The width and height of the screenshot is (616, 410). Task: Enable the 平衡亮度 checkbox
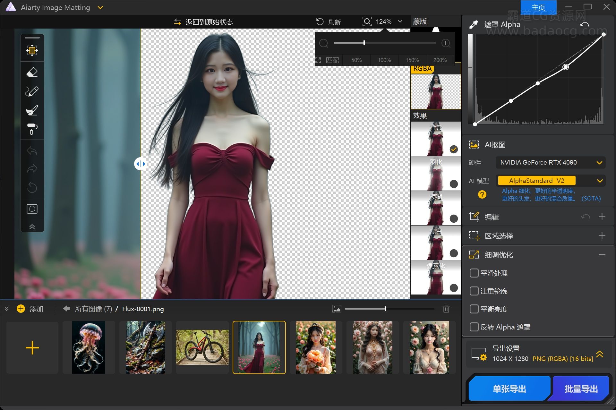474,309
